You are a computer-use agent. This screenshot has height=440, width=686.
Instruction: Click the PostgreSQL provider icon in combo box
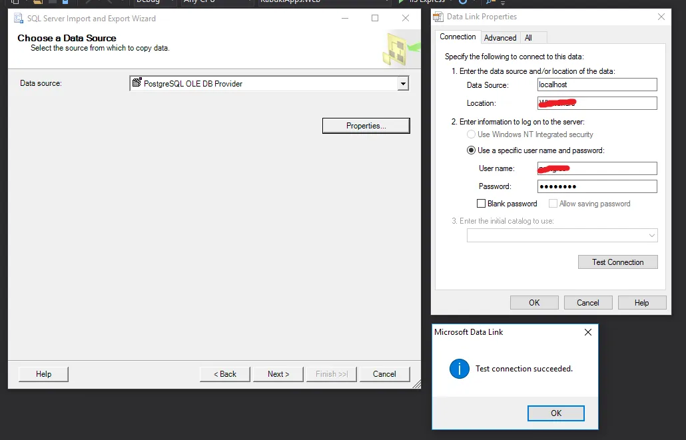click(x=137, y=83)
